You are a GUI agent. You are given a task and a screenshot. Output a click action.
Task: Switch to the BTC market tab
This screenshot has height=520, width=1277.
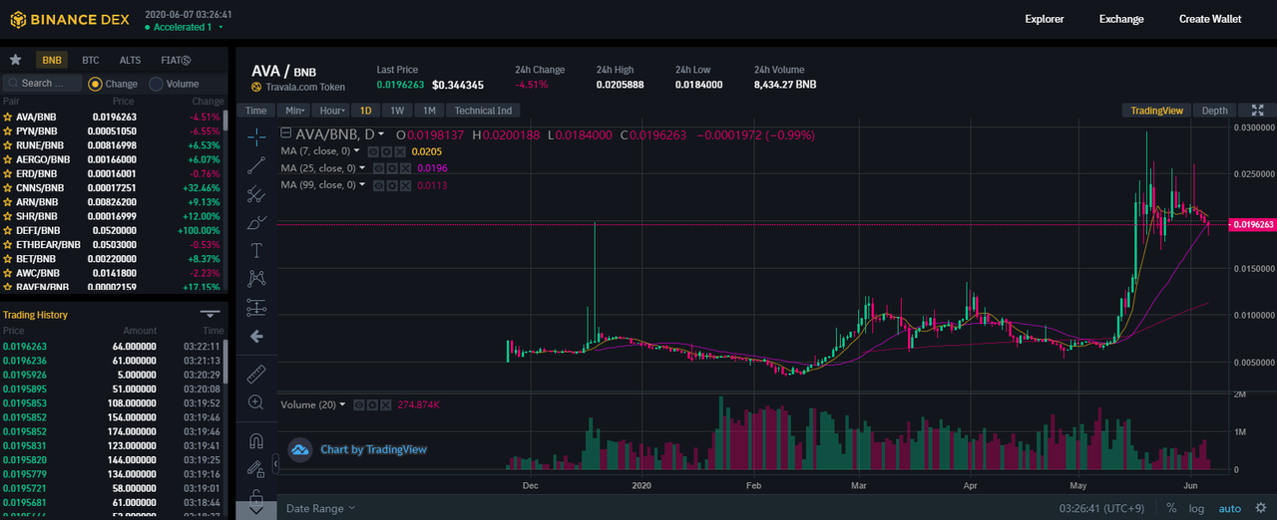(x=91, y=60)
